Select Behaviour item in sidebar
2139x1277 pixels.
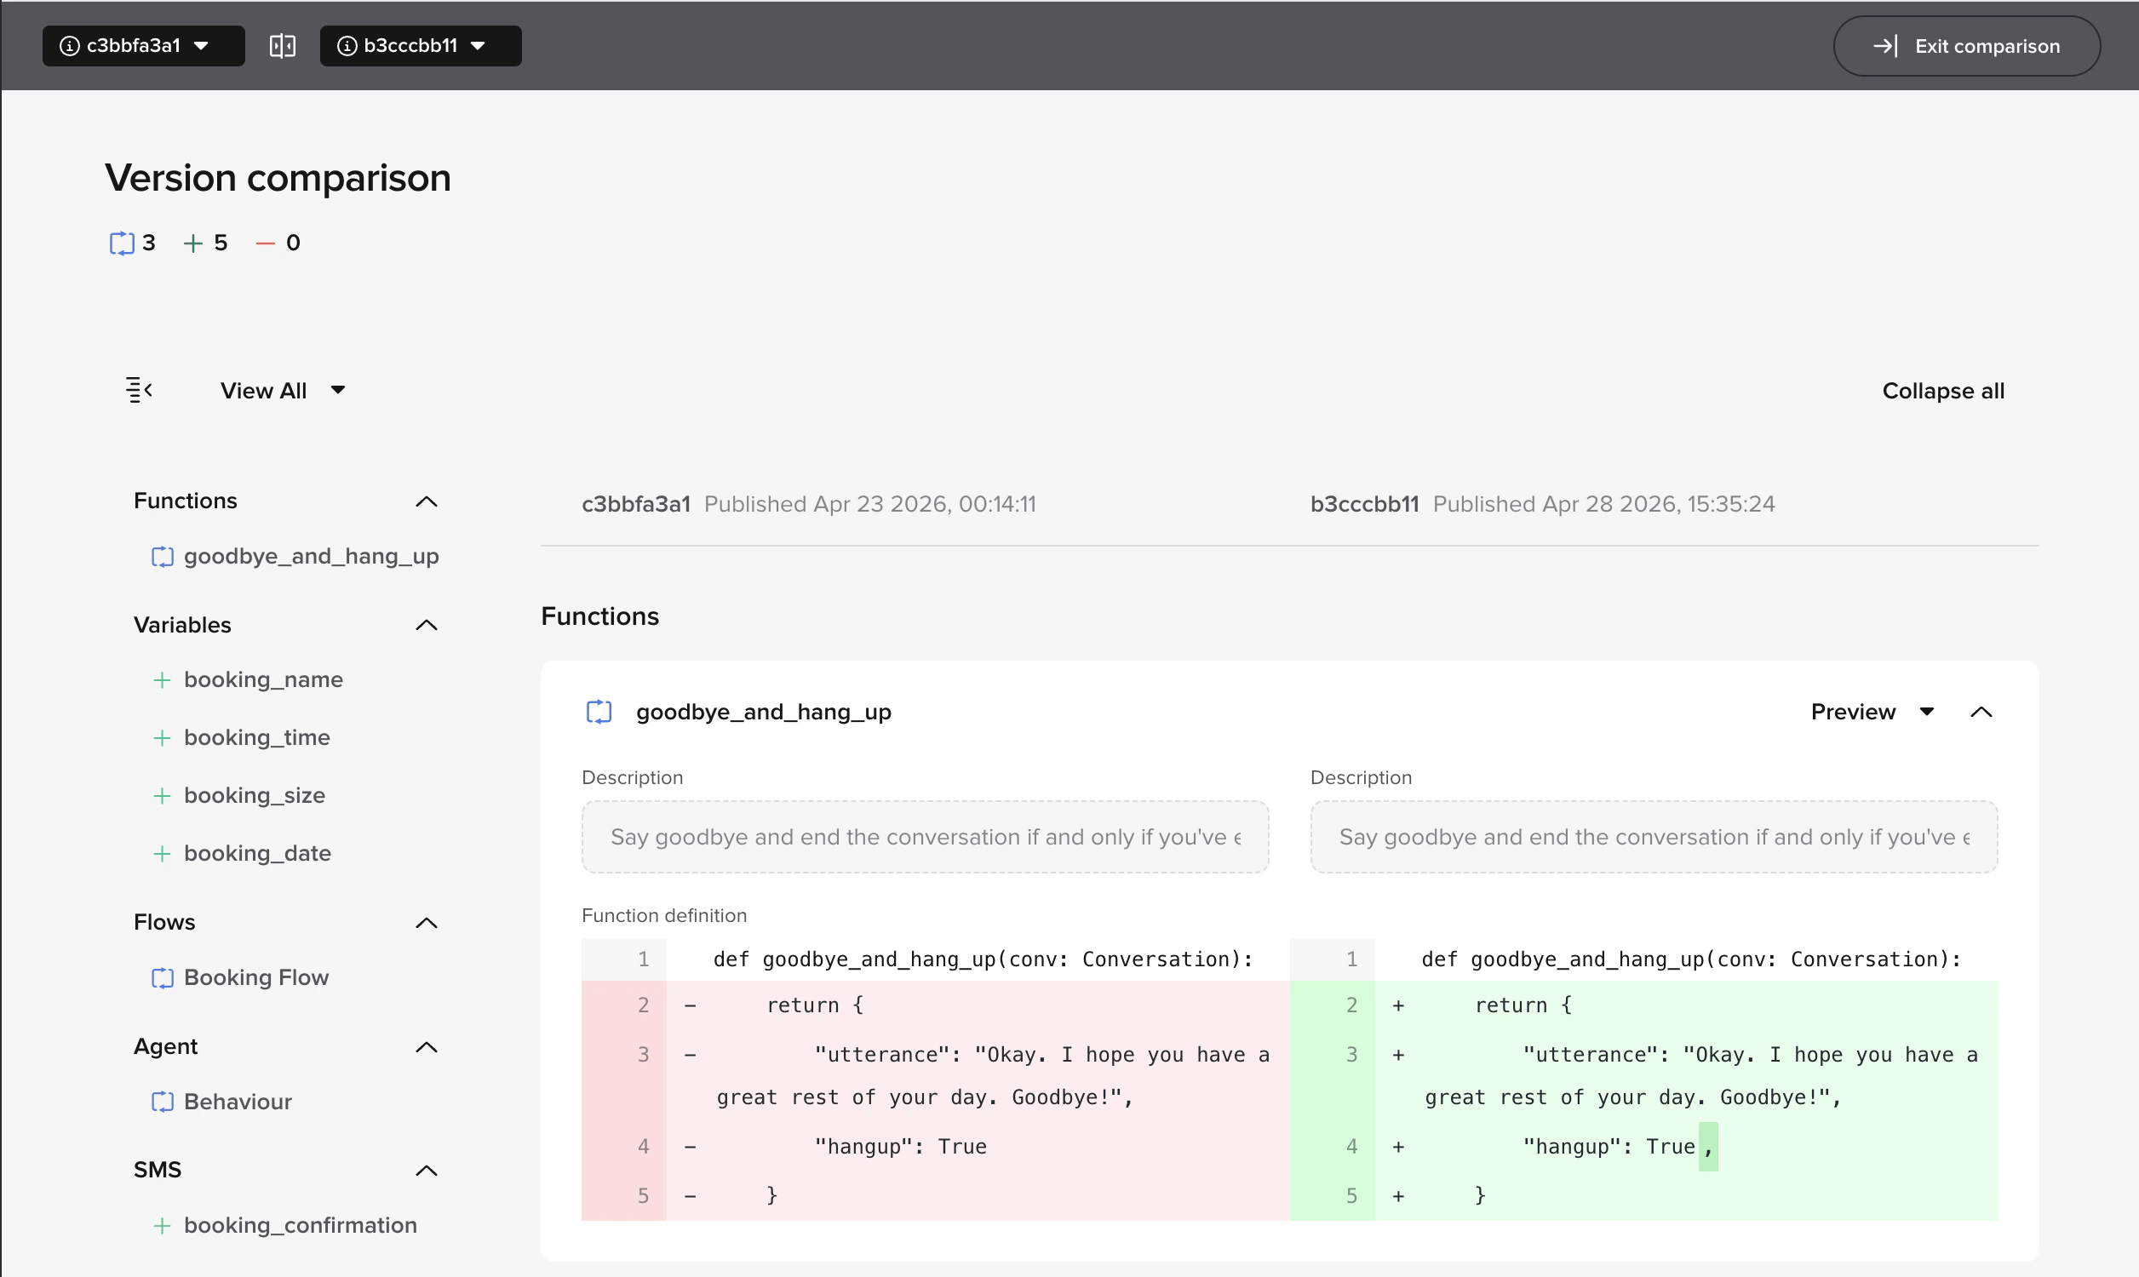coord(238,1102)
